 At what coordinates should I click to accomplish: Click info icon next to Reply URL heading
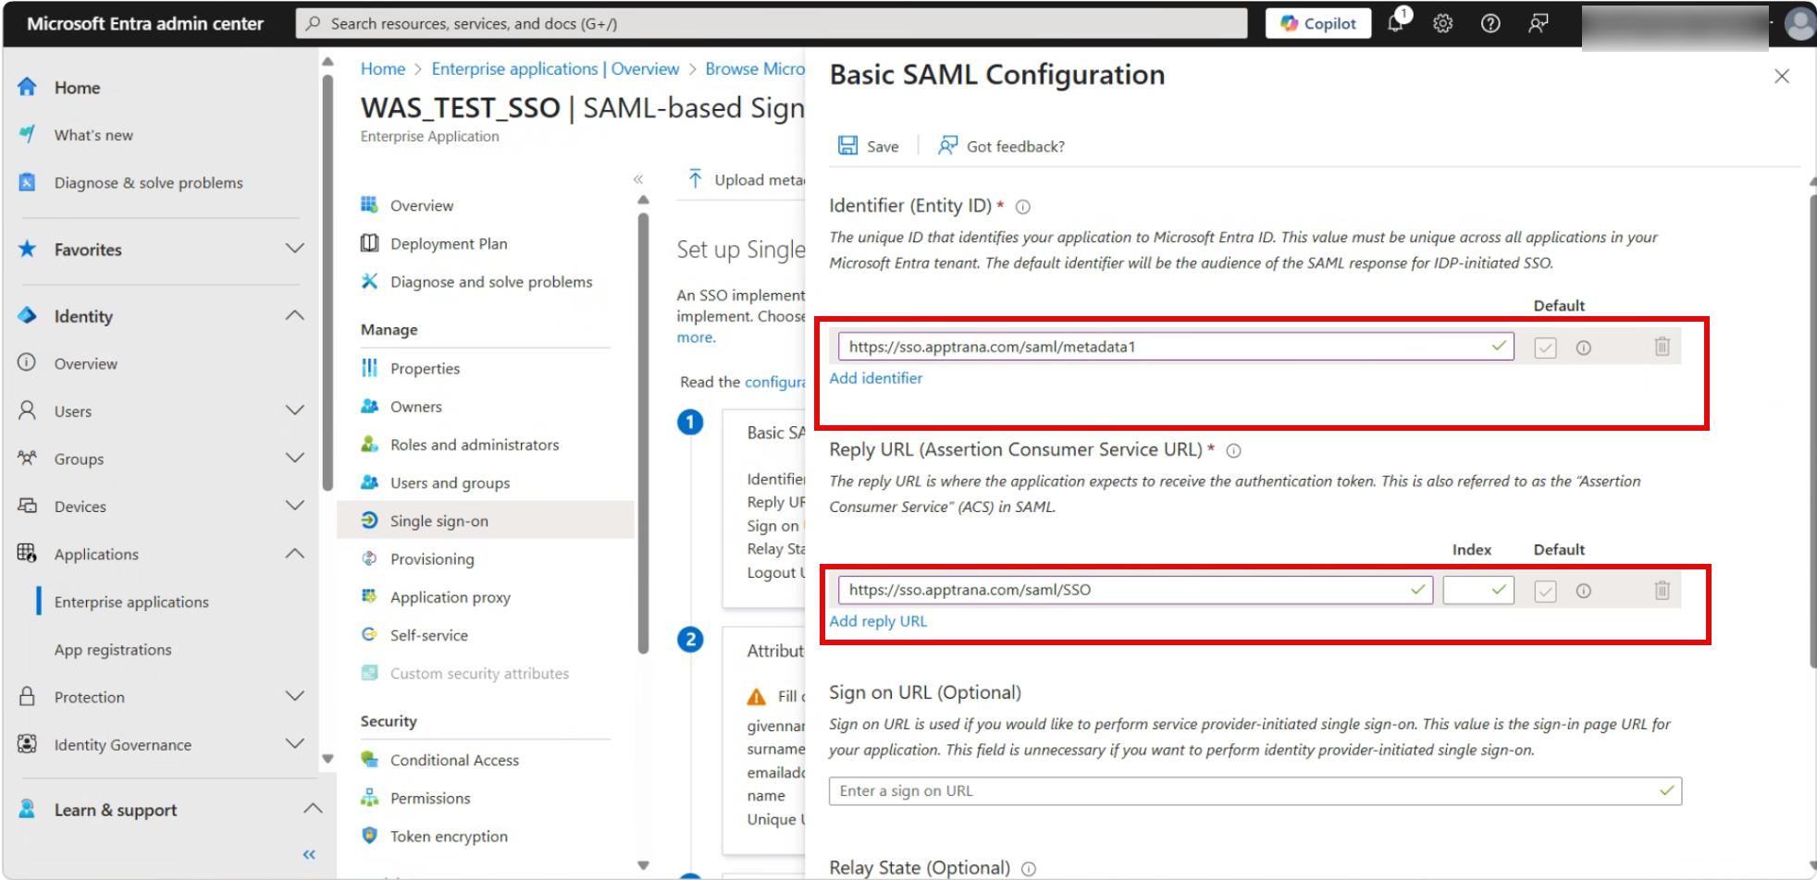coord(1233,451)
